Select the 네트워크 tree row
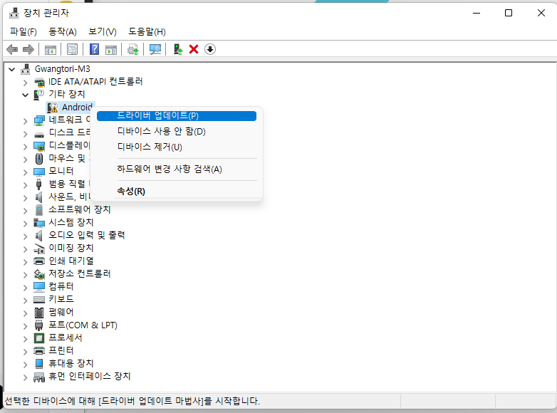557x413 pixels. tap(62, 120)
